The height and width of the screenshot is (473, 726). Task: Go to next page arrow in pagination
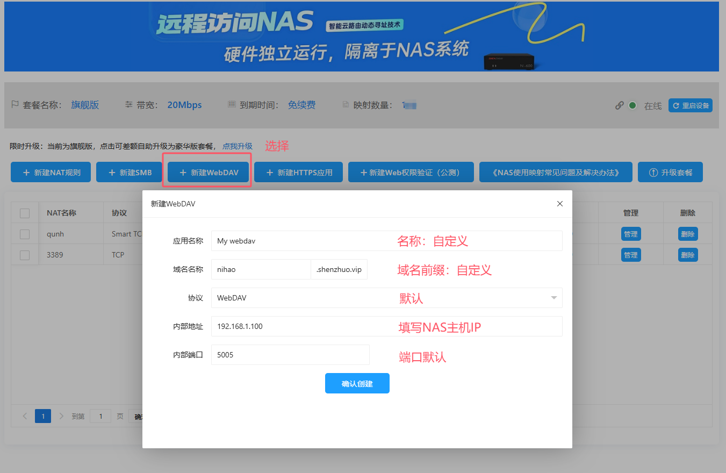click(x=61, y=416)
